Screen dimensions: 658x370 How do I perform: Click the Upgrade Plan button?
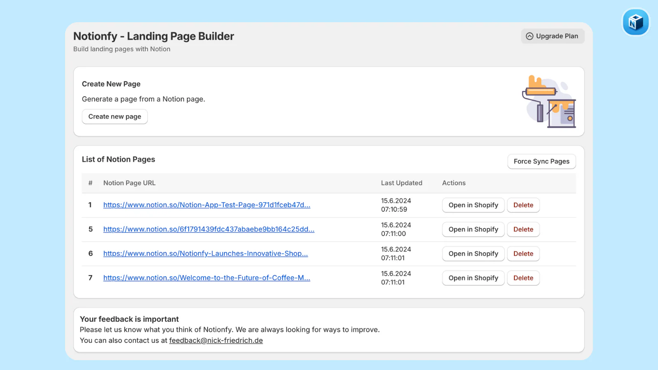(x=553, y=36)
